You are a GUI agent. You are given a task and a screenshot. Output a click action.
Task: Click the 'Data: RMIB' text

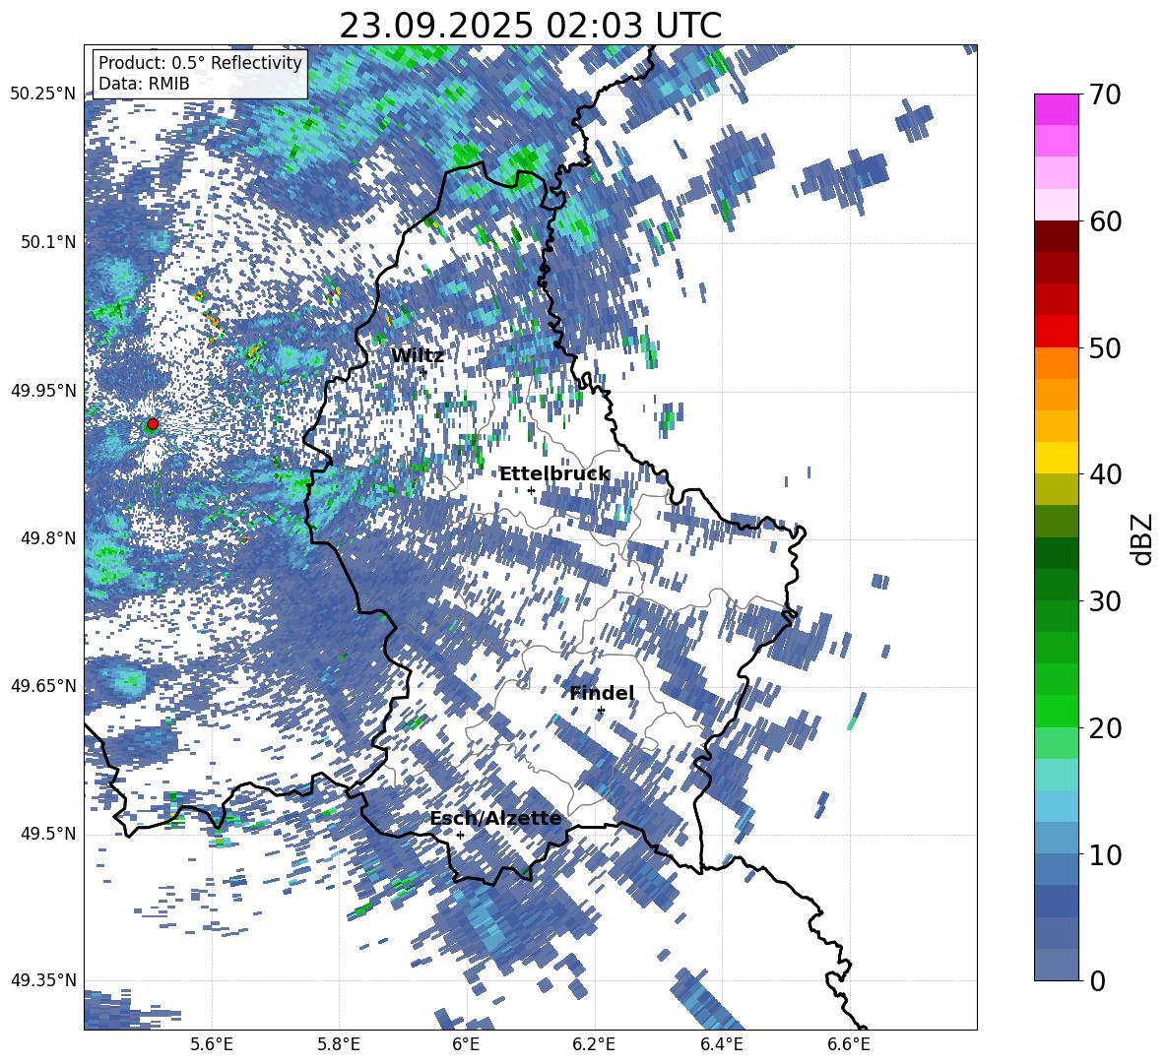[144, 84]
